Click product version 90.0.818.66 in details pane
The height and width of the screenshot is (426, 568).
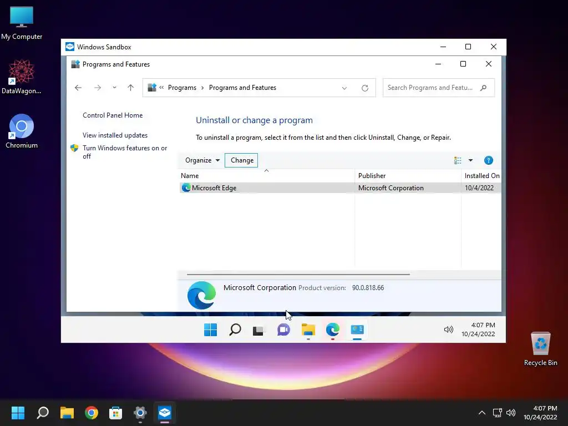click(x=368, y=288)
